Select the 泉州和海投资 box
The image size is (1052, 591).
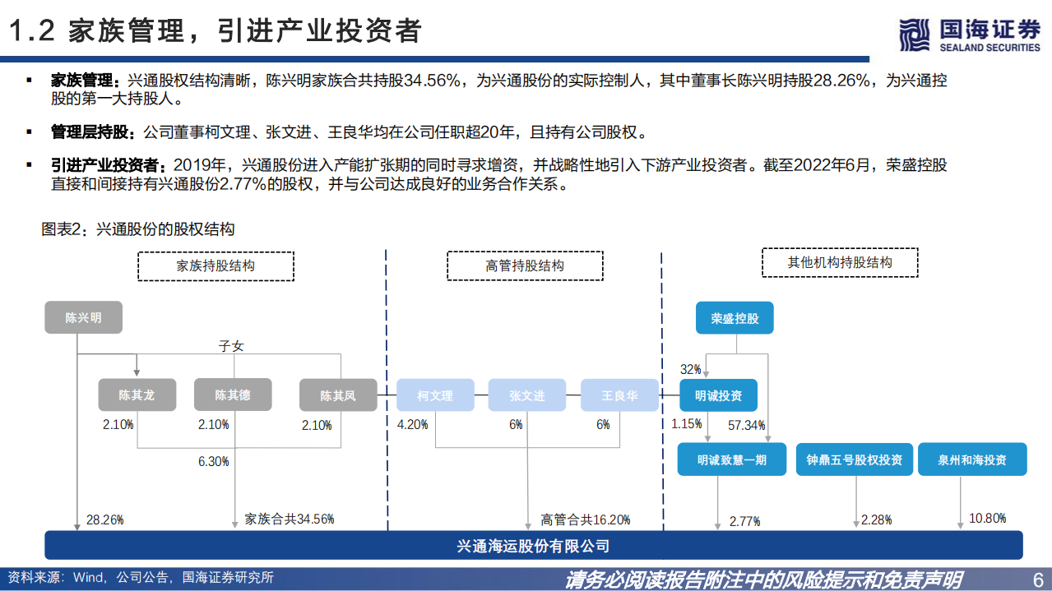pyautogui.click(x=972, y=459)
